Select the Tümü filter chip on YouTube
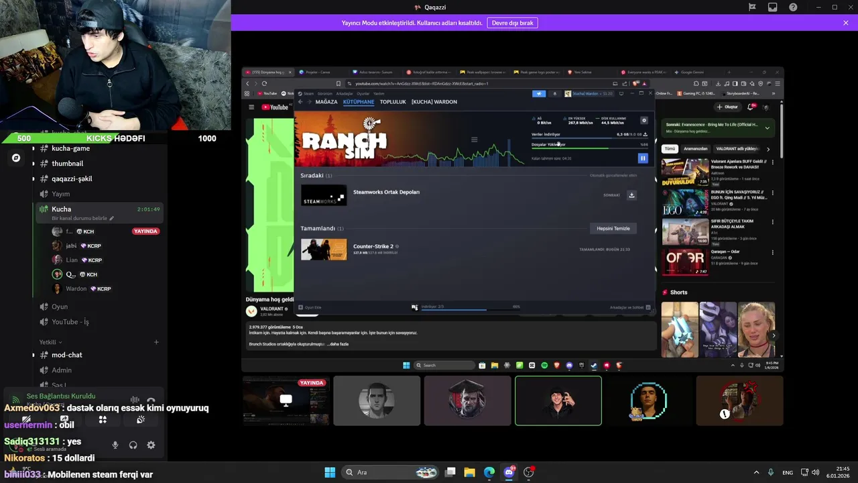 click(x=669, y=149)
